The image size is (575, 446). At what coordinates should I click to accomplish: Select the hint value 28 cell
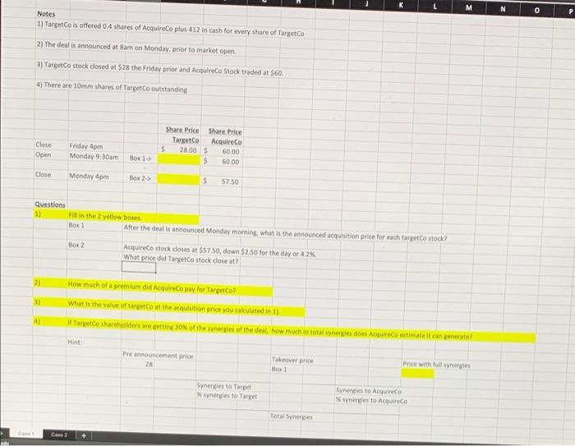(149, 364)
